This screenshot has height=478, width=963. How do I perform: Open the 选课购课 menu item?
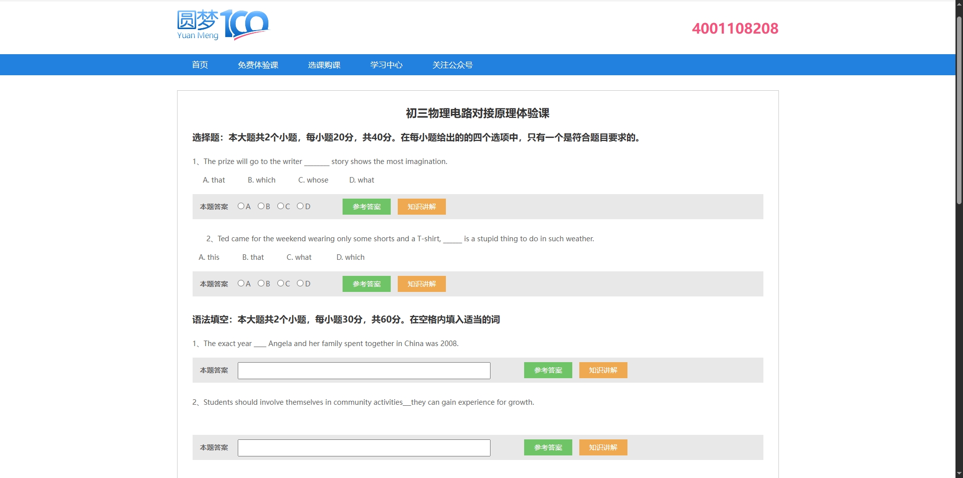(x=324, y=65)
